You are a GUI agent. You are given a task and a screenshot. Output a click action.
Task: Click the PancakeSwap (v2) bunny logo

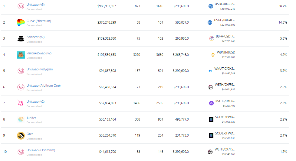[x=21, y=55]
